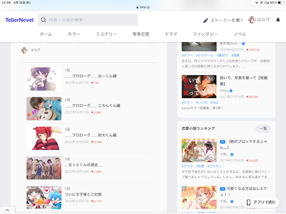This screenshot has width=286, height=214.
Task: Select #裏切り tag
Action: pos(222,55)
